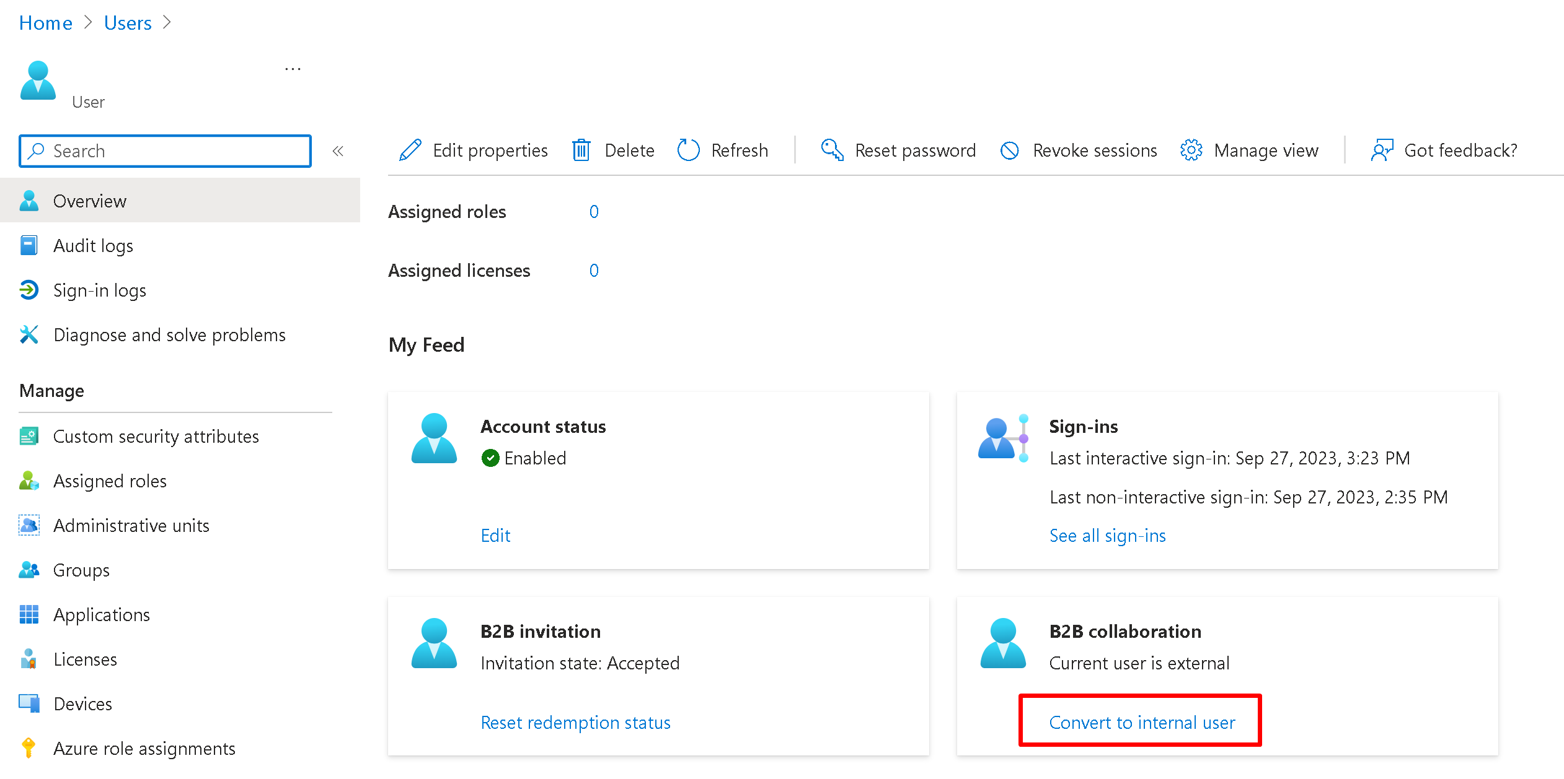This screenshot has height=779, width=1564.
Task: Click Reset redemption status link
Action: pyautogui.click(x=575, y=723)
